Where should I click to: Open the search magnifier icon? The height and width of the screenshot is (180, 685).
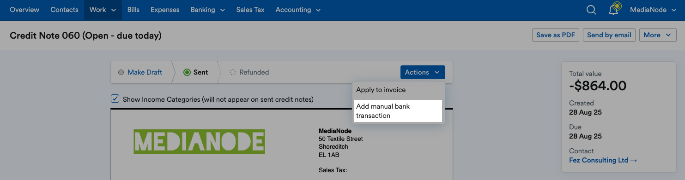click(591, 10)
